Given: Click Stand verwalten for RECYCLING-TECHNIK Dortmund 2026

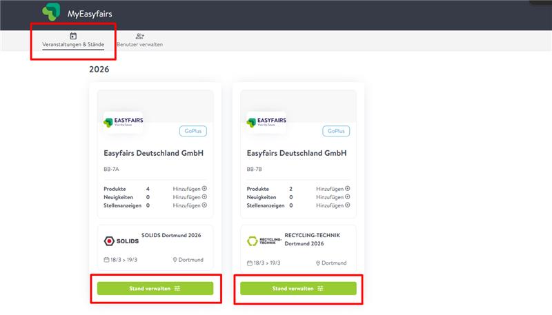Looking at the screenshot, I should pos(298,288).
